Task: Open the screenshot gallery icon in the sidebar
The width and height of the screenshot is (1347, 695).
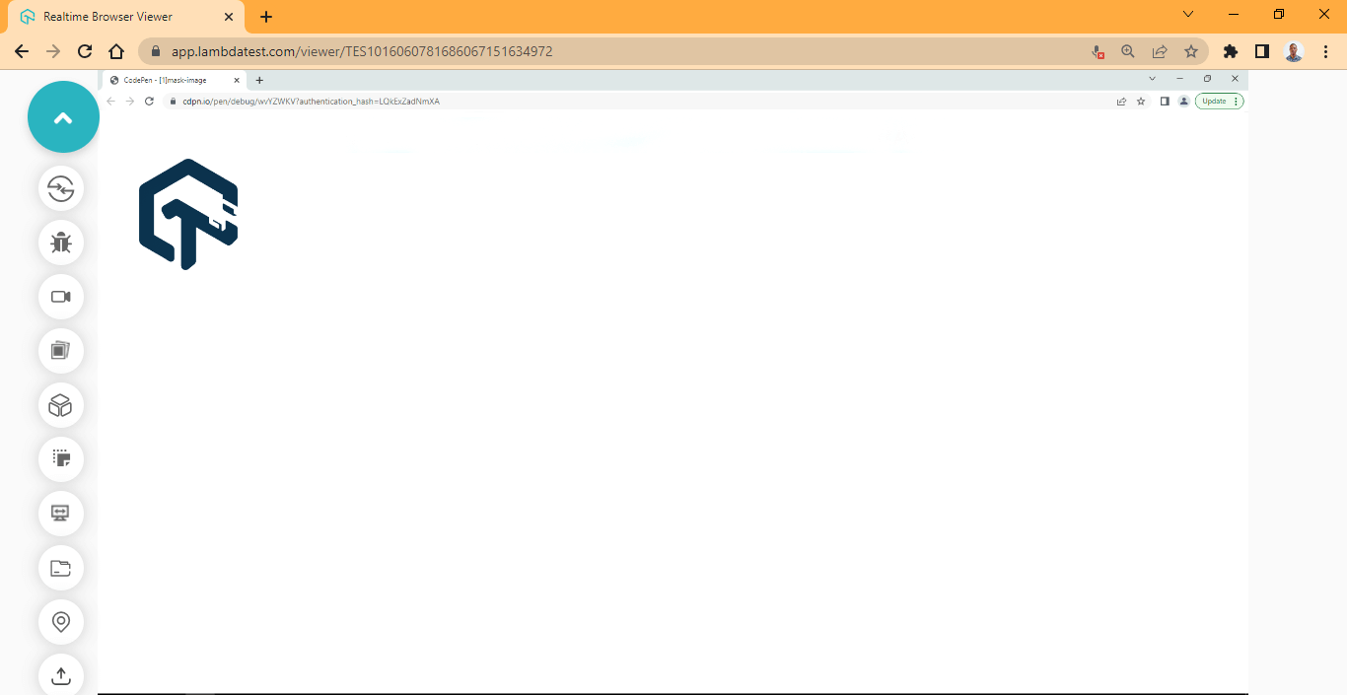Action: coord(61,351)
